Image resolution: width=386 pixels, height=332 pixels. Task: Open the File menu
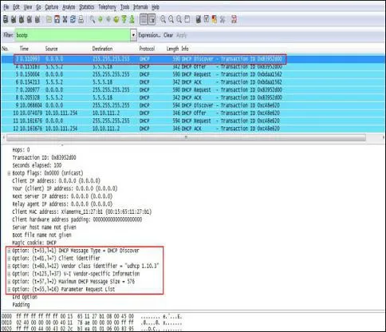coord(6,7)
